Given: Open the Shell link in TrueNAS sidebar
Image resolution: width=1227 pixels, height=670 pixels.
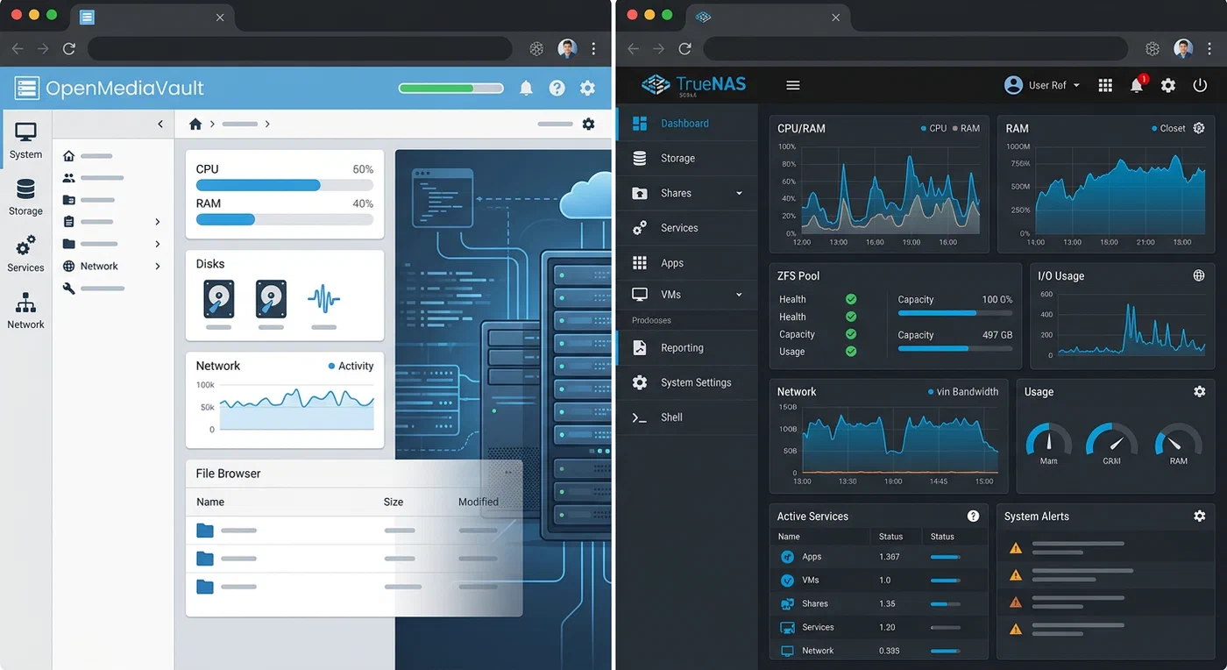Looking at the screenshot, I should pyautogui.click(x=671, y=417).
